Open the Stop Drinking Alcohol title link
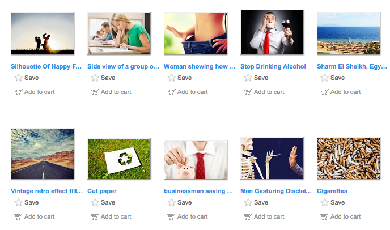390x230 pixels. (x=273, y=66)
